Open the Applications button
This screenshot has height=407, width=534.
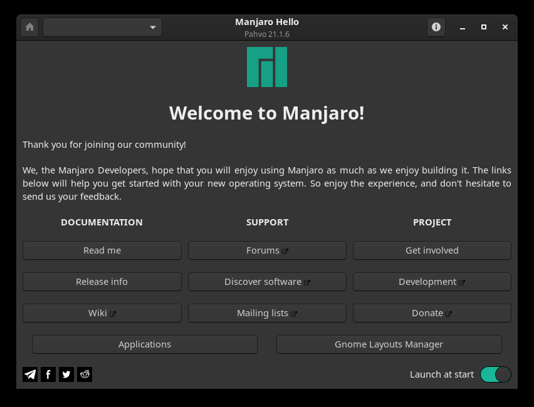tap(145, 344)
